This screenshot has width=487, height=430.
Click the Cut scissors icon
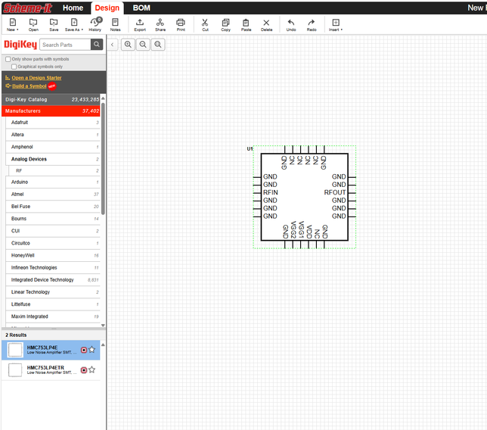point(205,24)
